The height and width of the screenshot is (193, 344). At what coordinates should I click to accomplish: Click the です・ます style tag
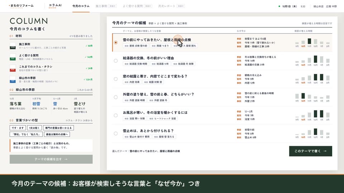tap(18, 128)
